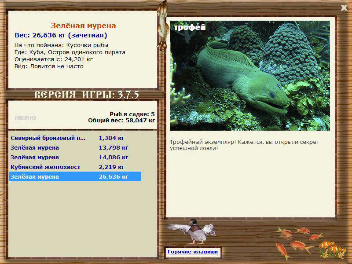352x264 pixels.
Task: Select Зелёная мурена weighing 13,798 кг
Action: [x=75, y=148]
